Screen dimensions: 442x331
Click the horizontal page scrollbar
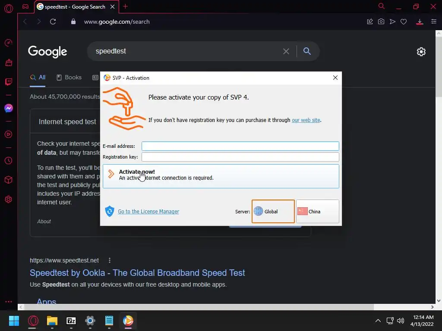point(199,307)
